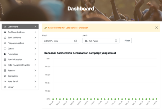Click the Campaigns chevron arrow
The image size is (162, 111).
pos(35,76)
